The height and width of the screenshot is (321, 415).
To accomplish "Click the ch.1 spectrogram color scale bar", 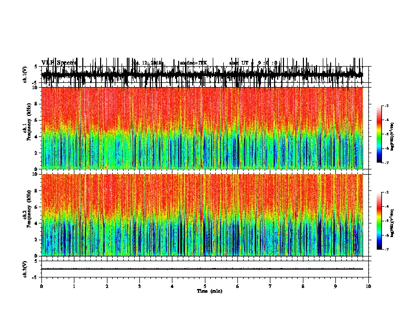I will point(379,134).
